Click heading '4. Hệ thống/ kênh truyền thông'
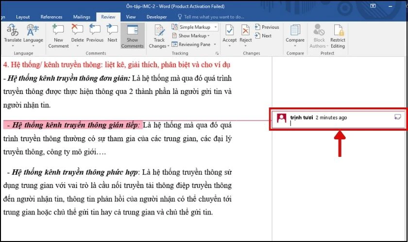408x242 pixels. tap(53, 64)
